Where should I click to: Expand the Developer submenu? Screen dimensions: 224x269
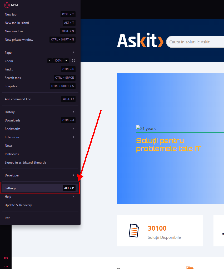pos(40,175)
